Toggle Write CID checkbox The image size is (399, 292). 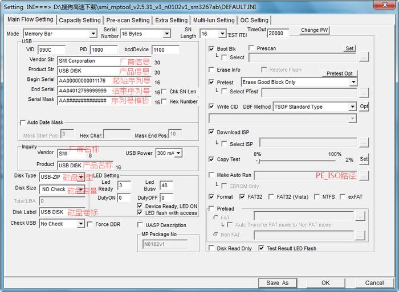point(211,106)
